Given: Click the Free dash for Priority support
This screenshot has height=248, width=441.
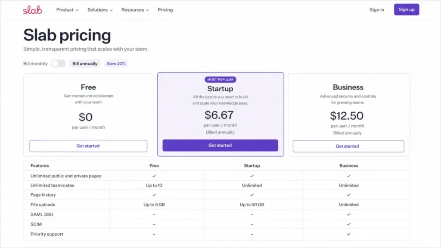Looking at the screenshot, I should 154,234.
